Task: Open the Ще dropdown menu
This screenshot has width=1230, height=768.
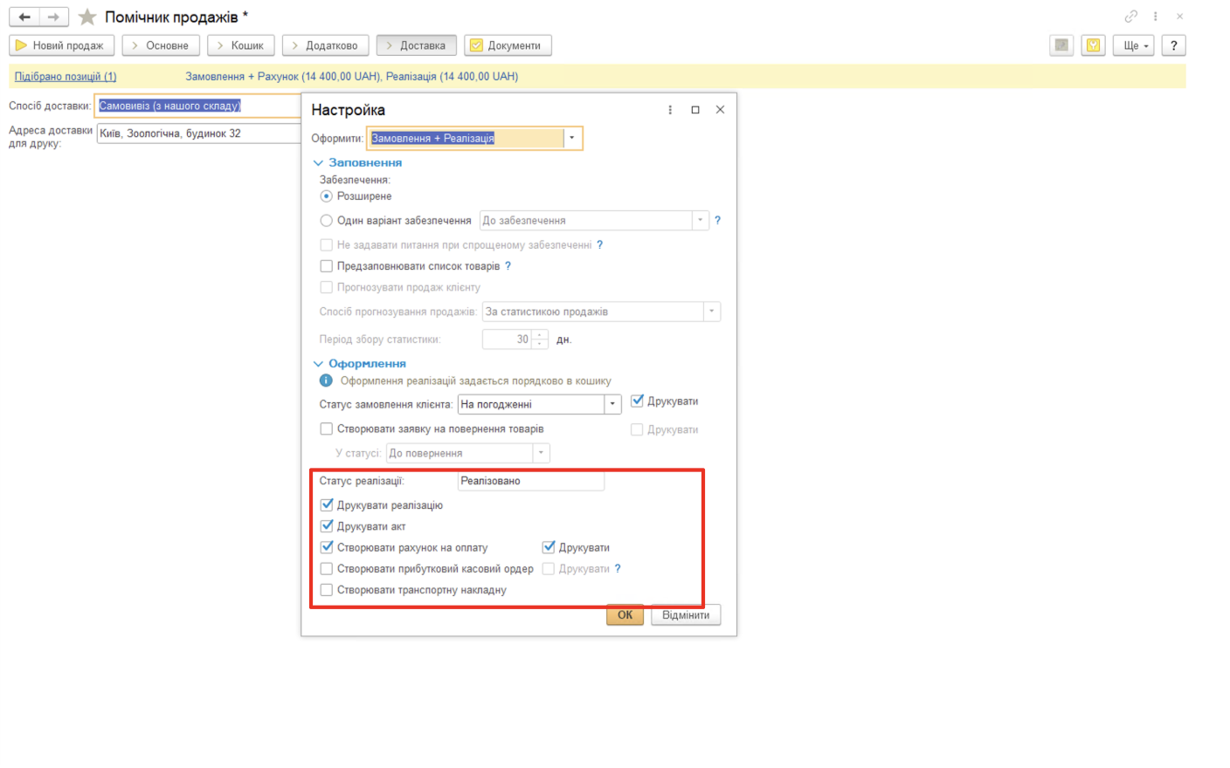Action: tap(1134, 45)
